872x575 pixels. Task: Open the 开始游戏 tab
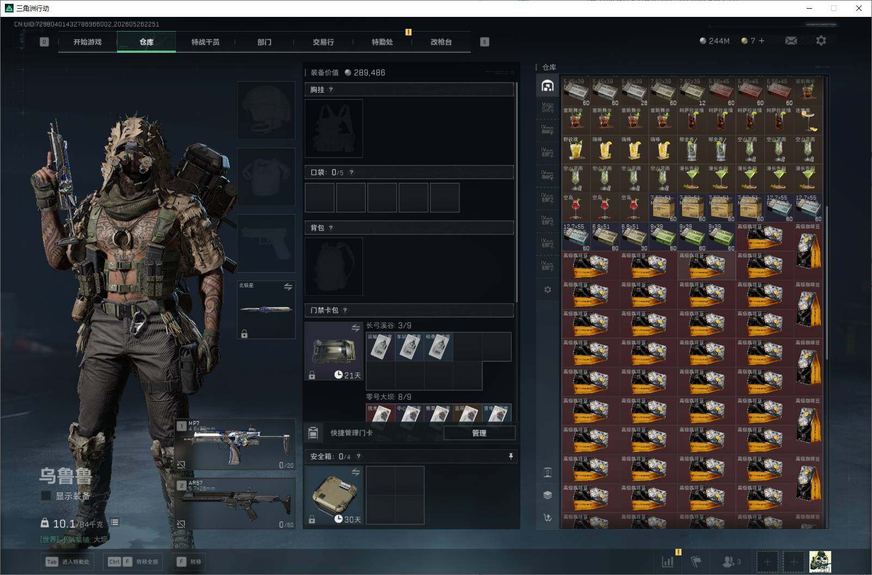pos(88,42)
